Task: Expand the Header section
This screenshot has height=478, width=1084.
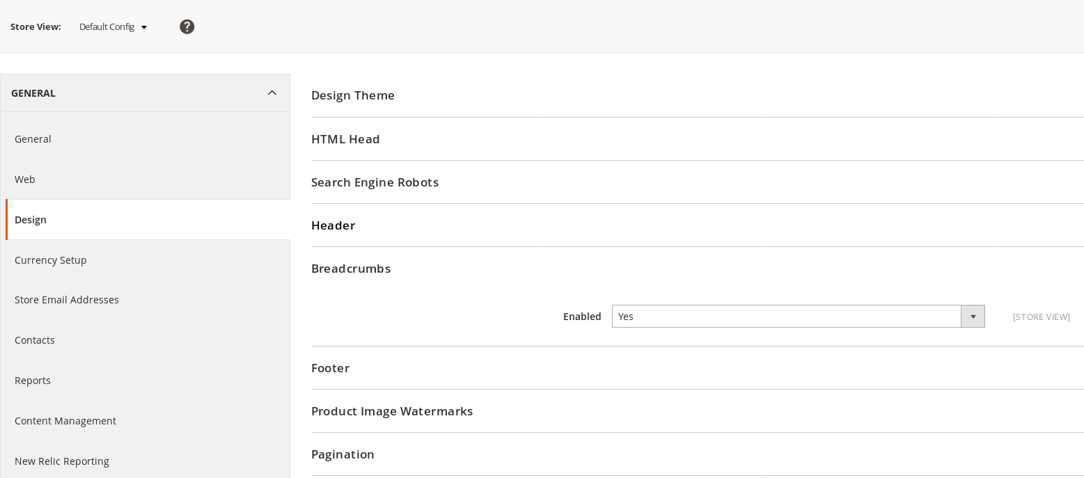Action: 333,225
